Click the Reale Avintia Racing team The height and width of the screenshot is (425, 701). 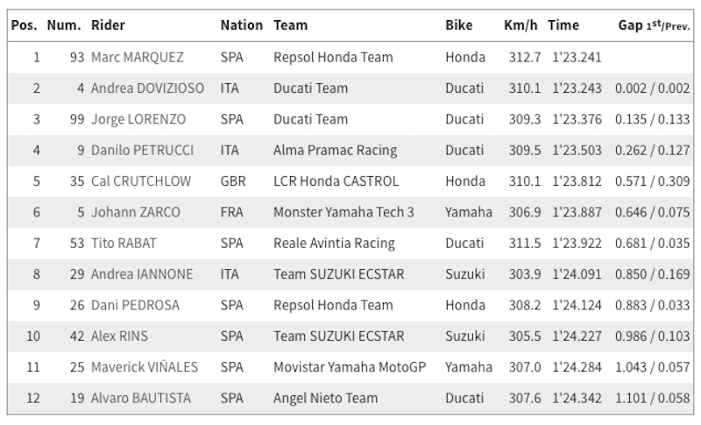click(x=334, y=244)
